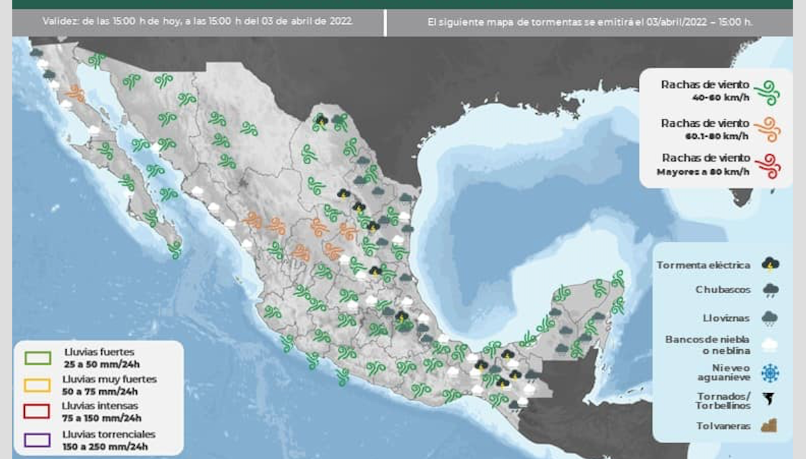
Task: Click the Validez forecast period text in header
Action: (198, 22)
